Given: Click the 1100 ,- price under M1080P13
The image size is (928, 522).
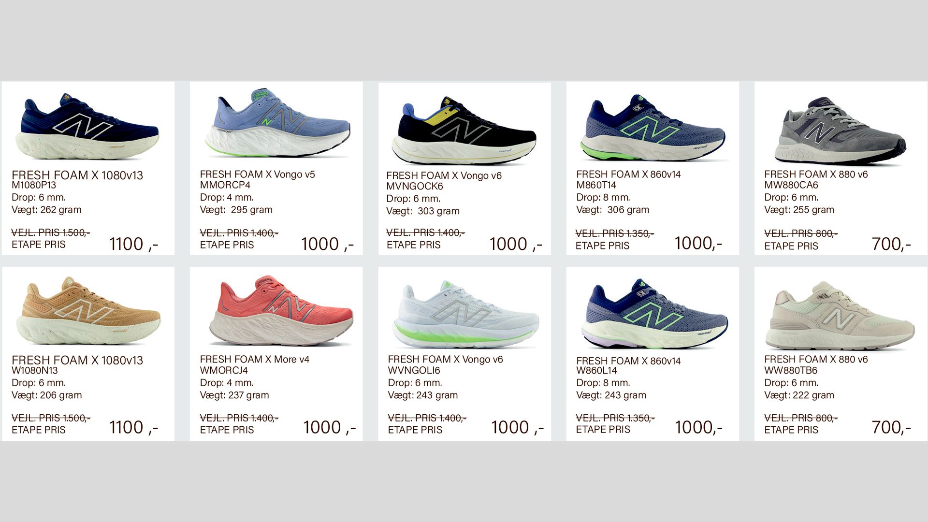Looking at the screenshot, I should [134, 244].
